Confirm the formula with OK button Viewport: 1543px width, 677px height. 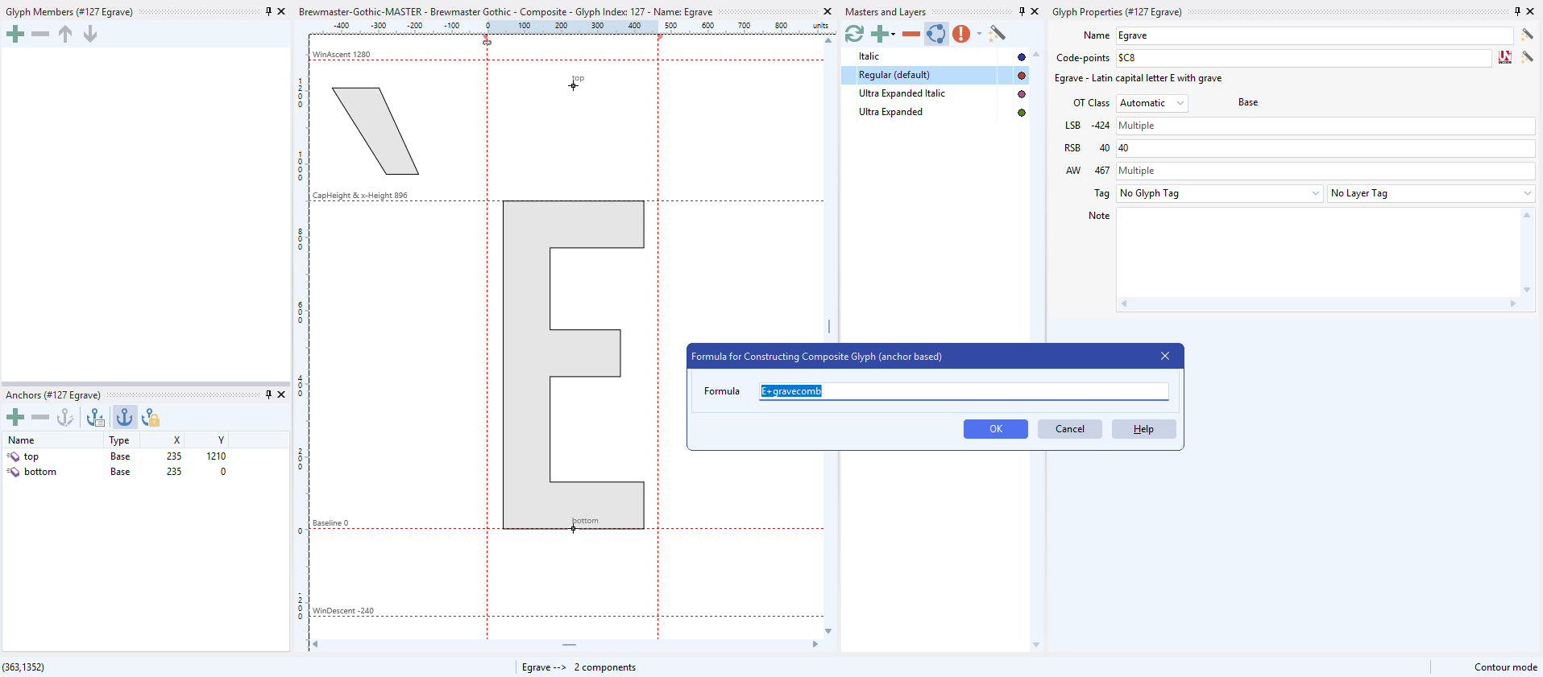[x=995, y=429]
